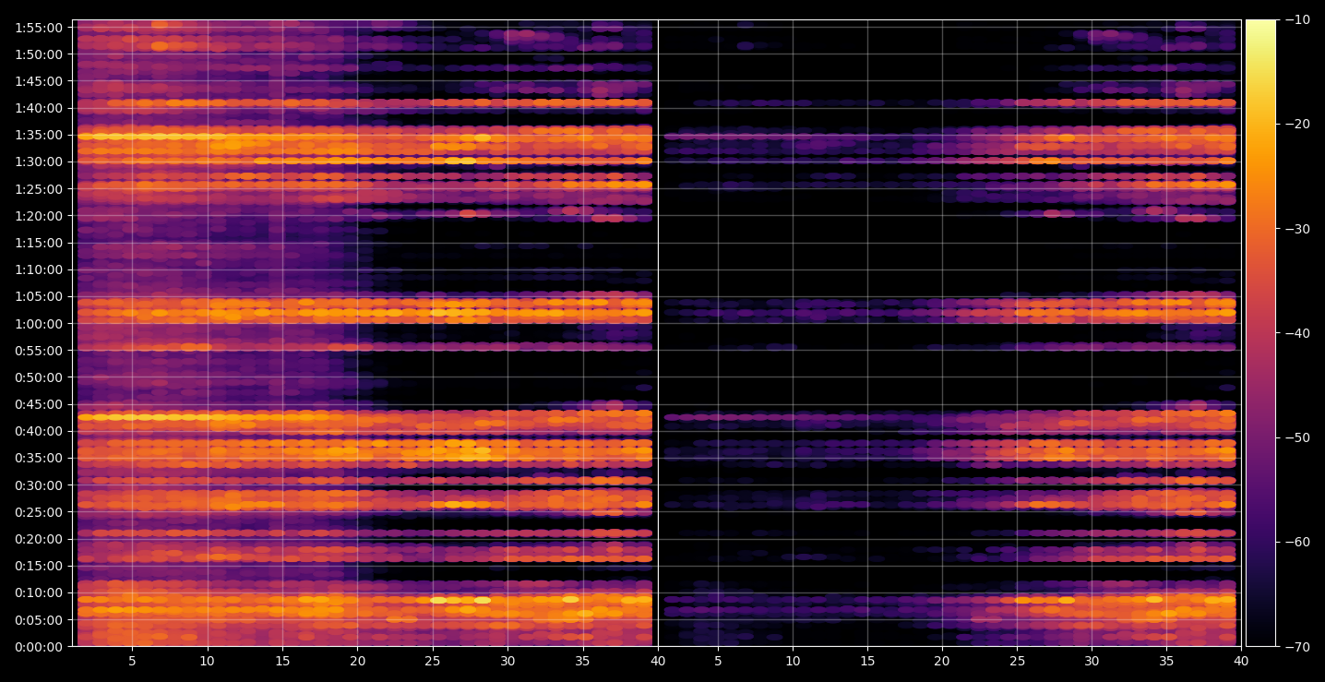Screen dimensions: 1325x682
Task: Click the 1:00:00 time axis label
Action: (x=40, y=324)
